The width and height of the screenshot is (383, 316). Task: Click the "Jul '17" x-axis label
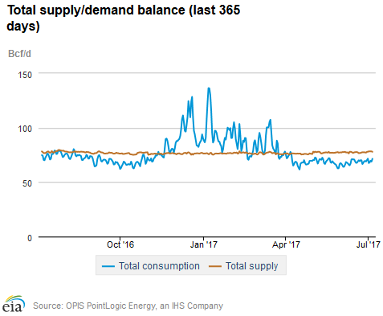(x=368, y=244)
